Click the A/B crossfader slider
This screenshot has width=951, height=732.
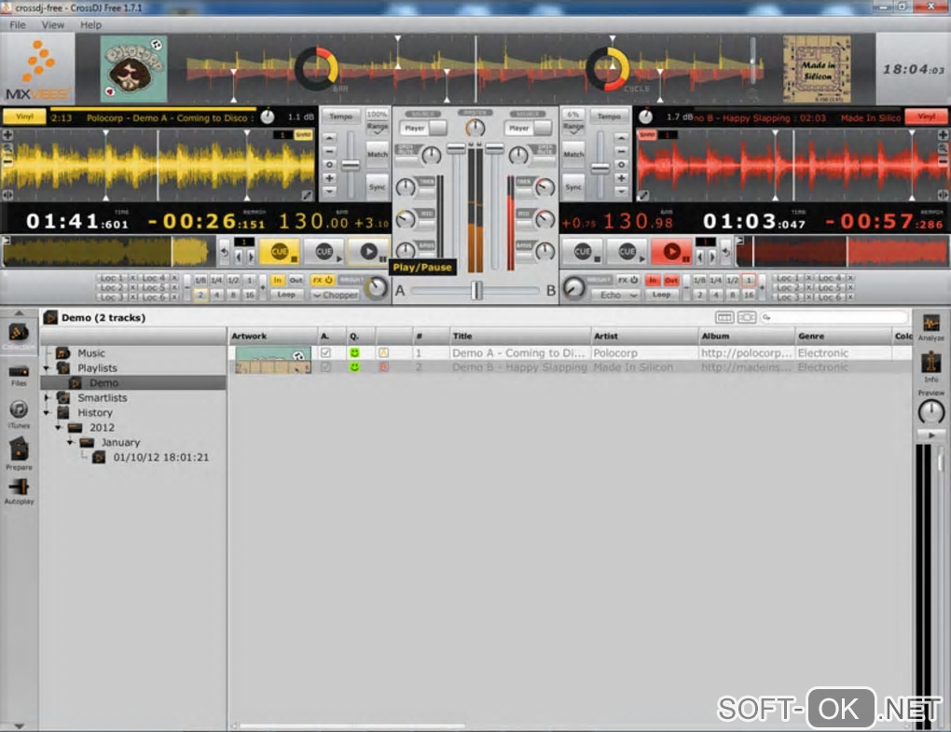coord(475,291)
